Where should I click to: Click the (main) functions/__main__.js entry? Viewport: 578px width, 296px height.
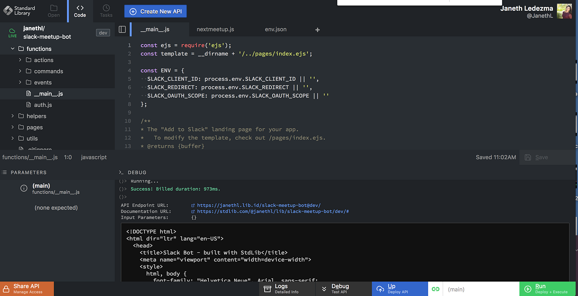(56, 189)
